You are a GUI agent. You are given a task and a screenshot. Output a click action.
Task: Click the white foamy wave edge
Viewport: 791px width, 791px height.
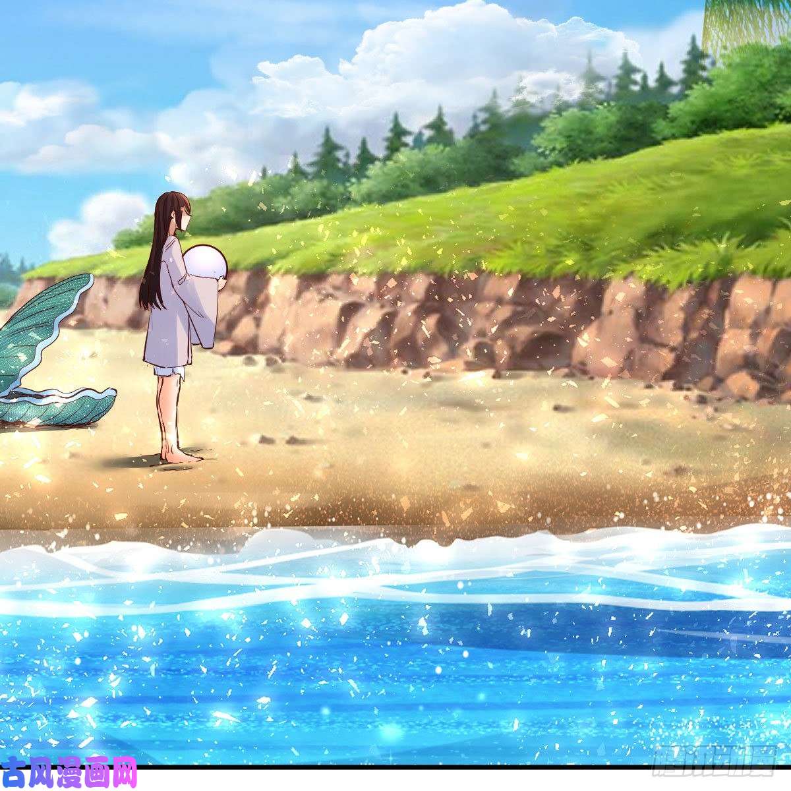click(x=395, y=550)
